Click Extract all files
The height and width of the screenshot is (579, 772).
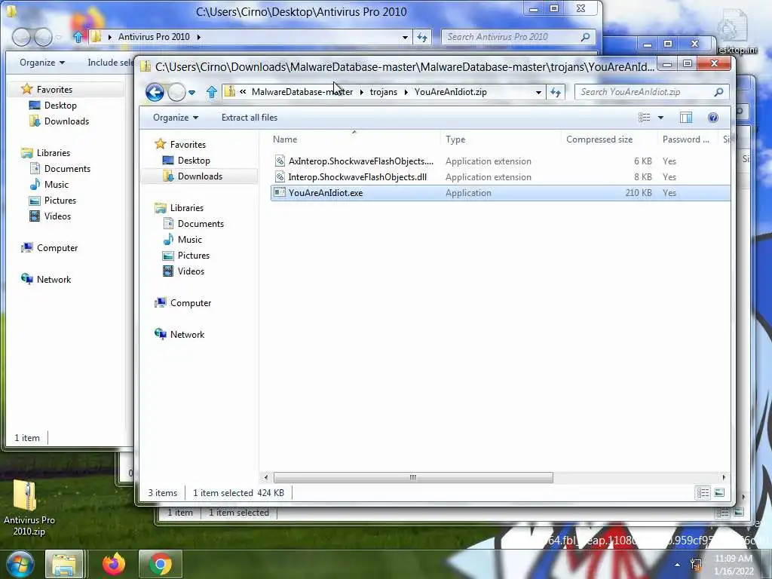[250, 118]
